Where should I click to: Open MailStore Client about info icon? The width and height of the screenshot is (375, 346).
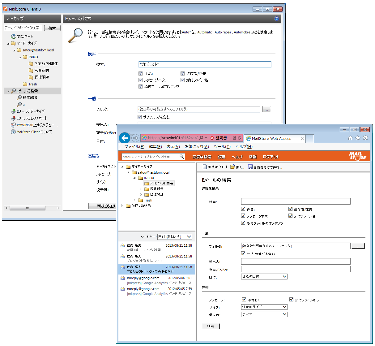point(13,132)
